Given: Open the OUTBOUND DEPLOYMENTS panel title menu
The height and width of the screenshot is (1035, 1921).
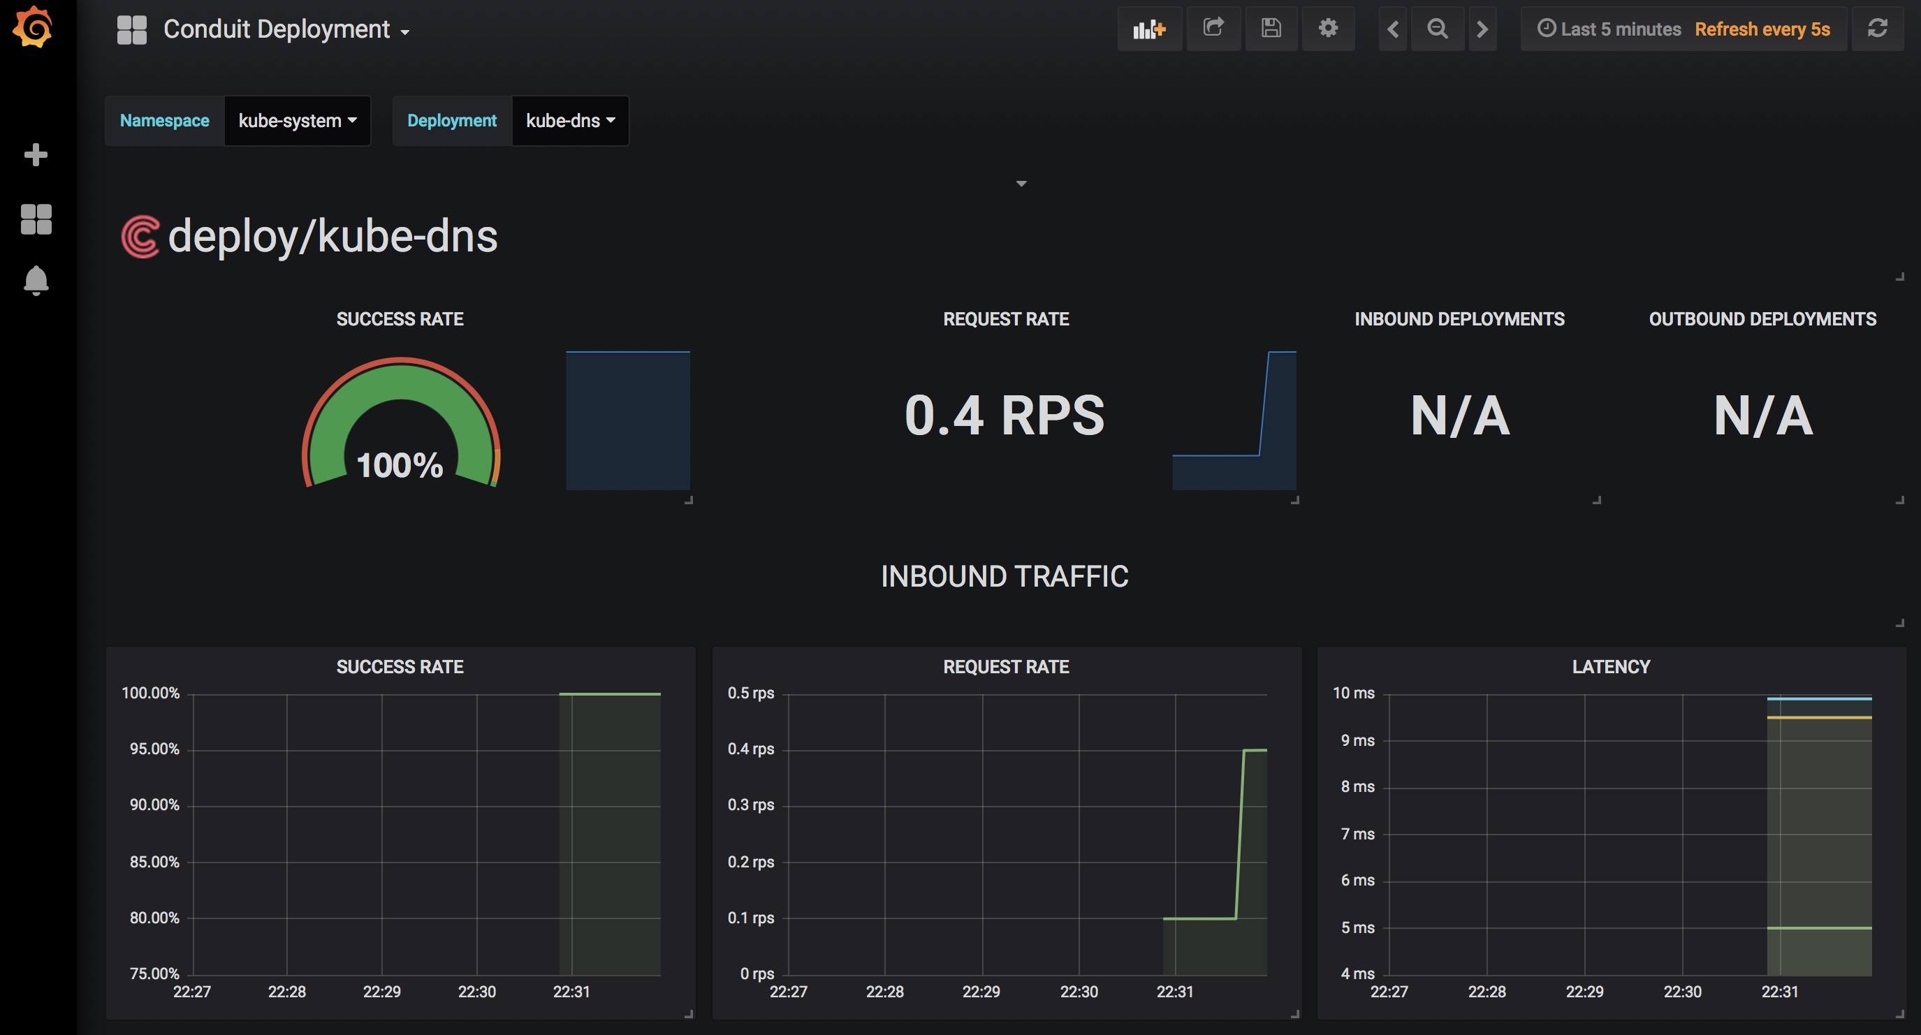Looking at the screenshot, I should tap(1762, 319).
